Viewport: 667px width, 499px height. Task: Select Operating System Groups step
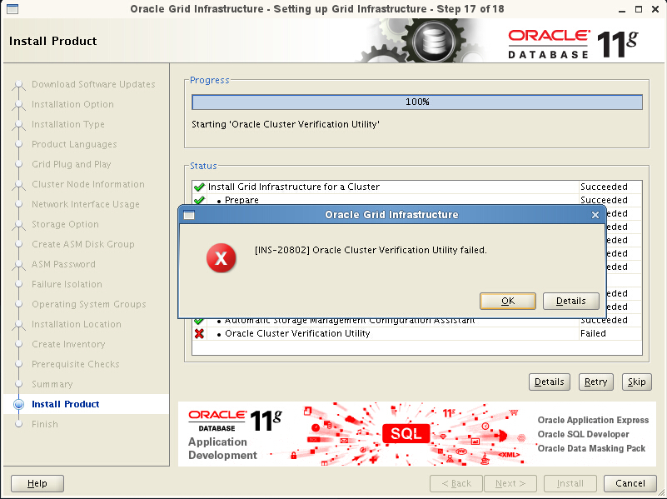pyautogui.click(x=89, y=304)
